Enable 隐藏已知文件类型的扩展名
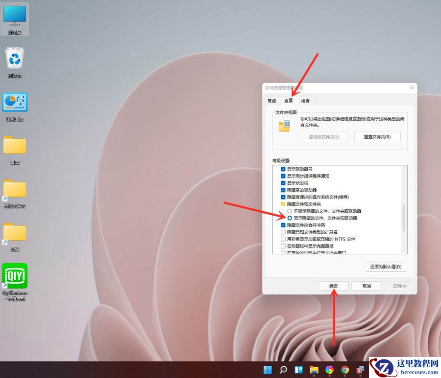This screenshot has height=378, width=441. click(283, 232)
